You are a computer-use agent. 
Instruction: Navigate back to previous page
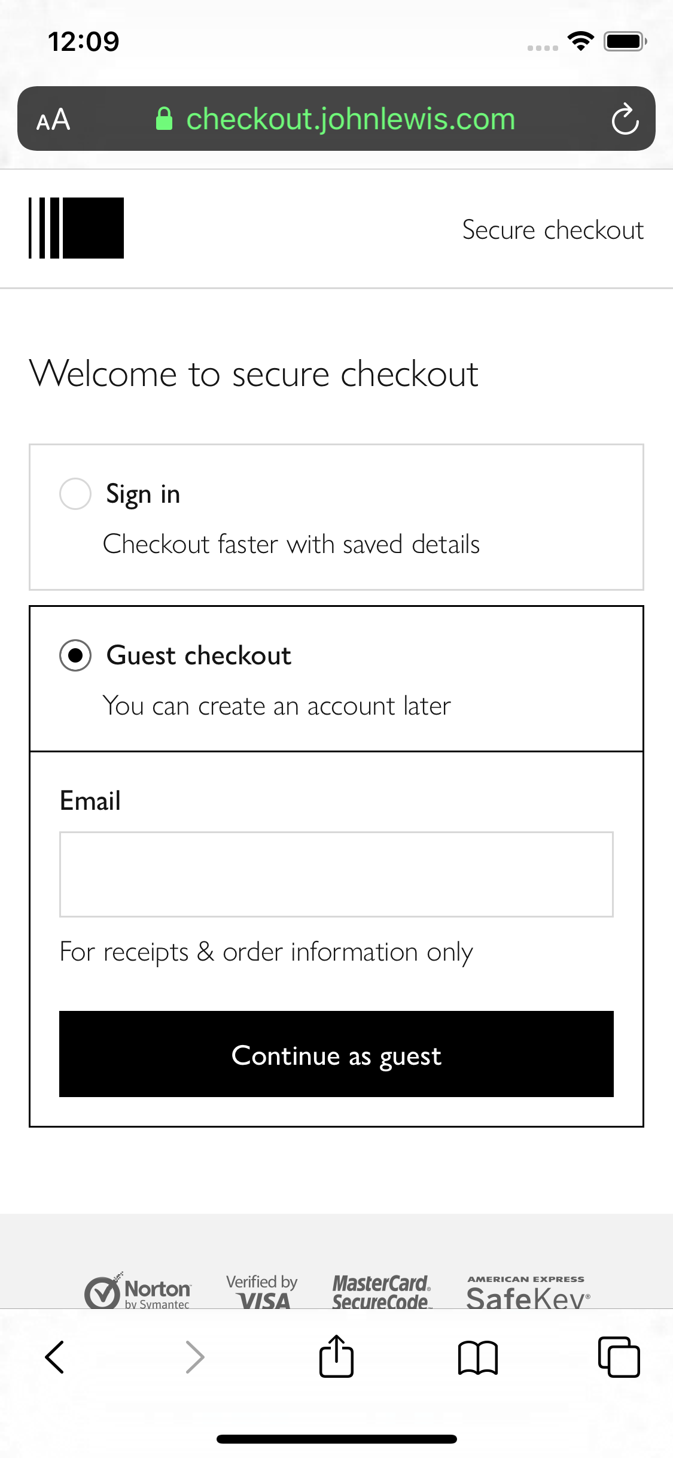click(x=54, y=1357)
